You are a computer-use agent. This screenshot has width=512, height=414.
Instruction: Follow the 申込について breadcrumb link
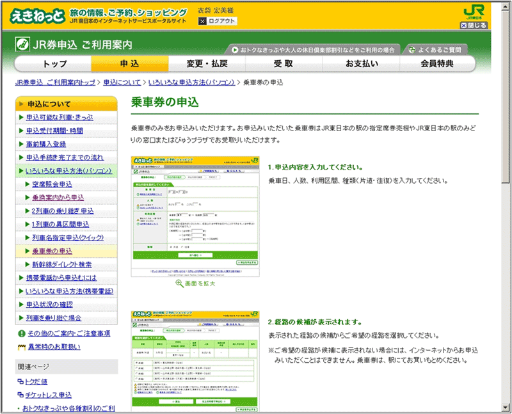pyautogui.click(x=122, y=83)
